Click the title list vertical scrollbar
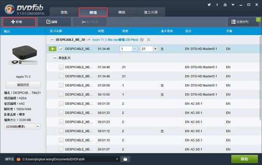Image resolution: width=262 pixels, height=165 pixels. coord(260,78)
